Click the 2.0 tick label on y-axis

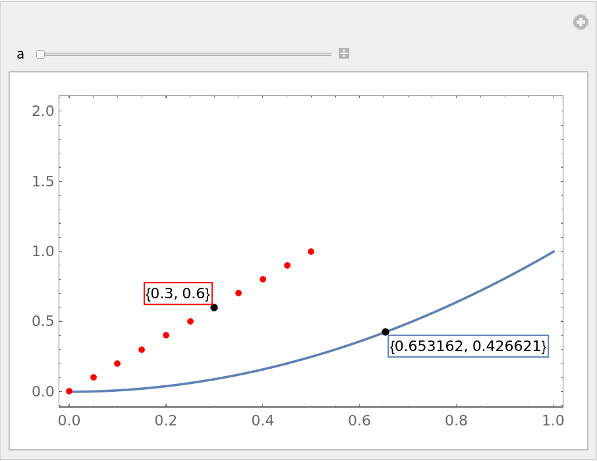43,111
